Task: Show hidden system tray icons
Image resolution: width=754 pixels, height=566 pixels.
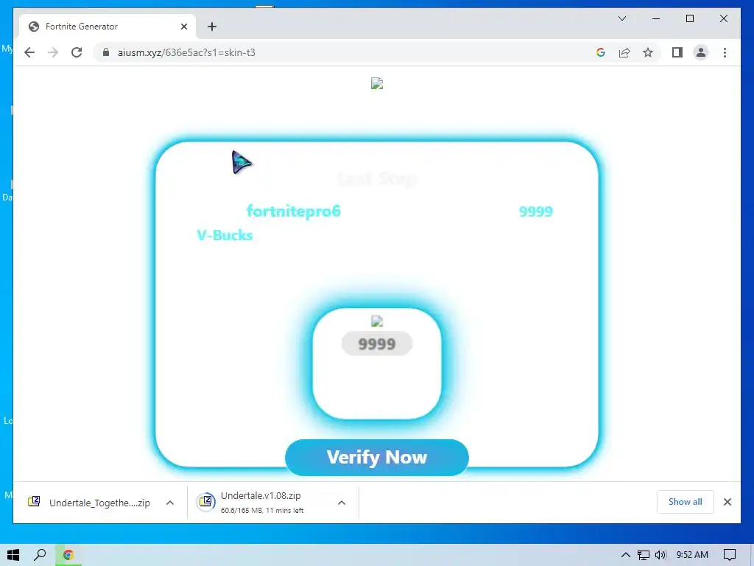Action: point(625,555)
